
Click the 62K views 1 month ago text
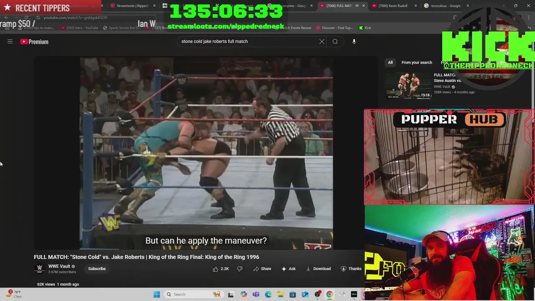point(58,284)
